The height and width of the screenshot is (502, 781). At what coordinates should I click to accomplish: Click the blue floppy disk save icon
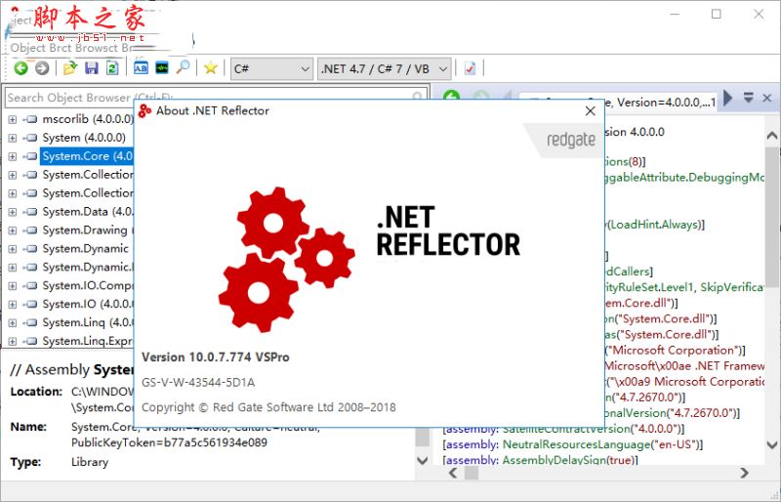pos(91,67)
